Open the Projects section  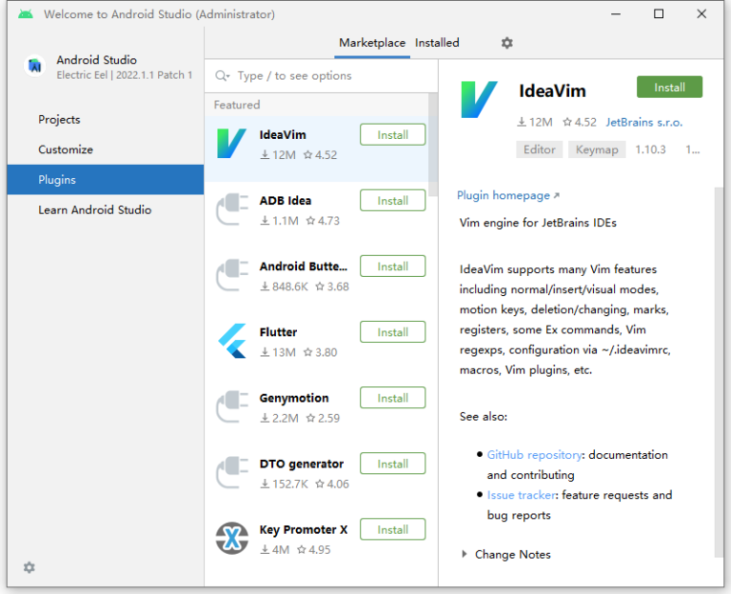coord(59,120)
